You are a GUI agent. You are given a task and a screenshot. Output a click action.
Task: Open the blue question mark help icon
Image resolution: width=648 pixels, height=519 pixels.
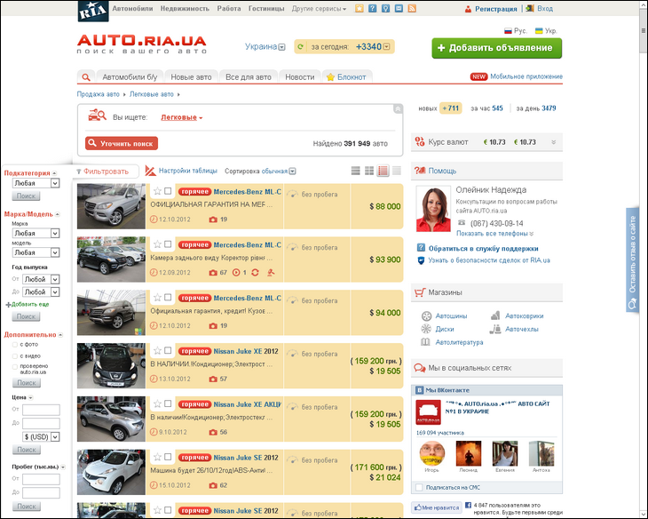click(372, 8)
